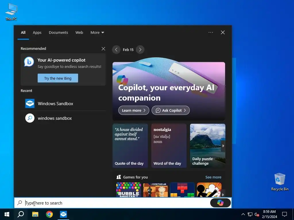
Task: Select the All tab
Action: [23, 33]
